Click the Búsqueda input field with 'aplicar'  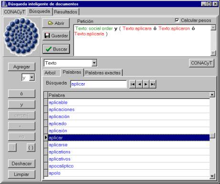coord(98,84)
